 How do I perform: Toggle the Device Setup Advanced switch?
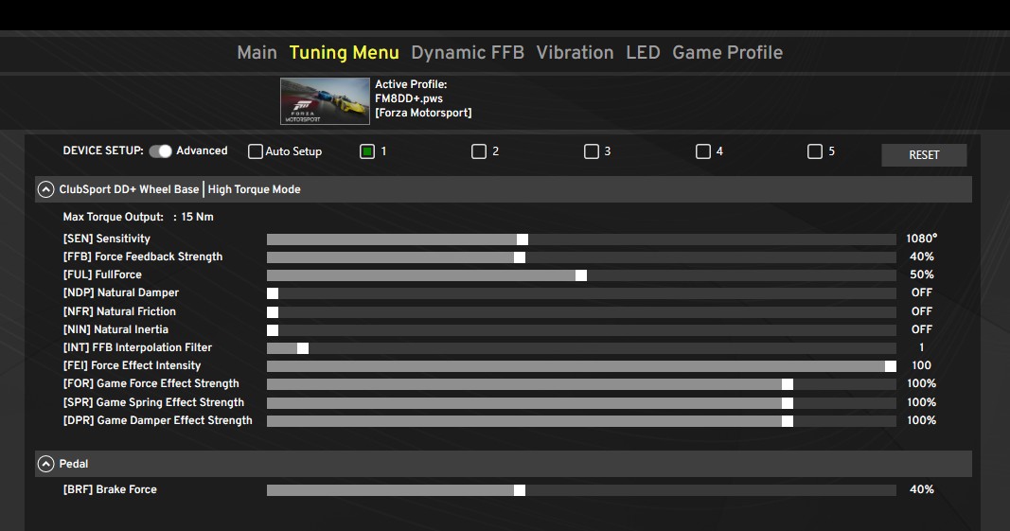pos(161,151)
